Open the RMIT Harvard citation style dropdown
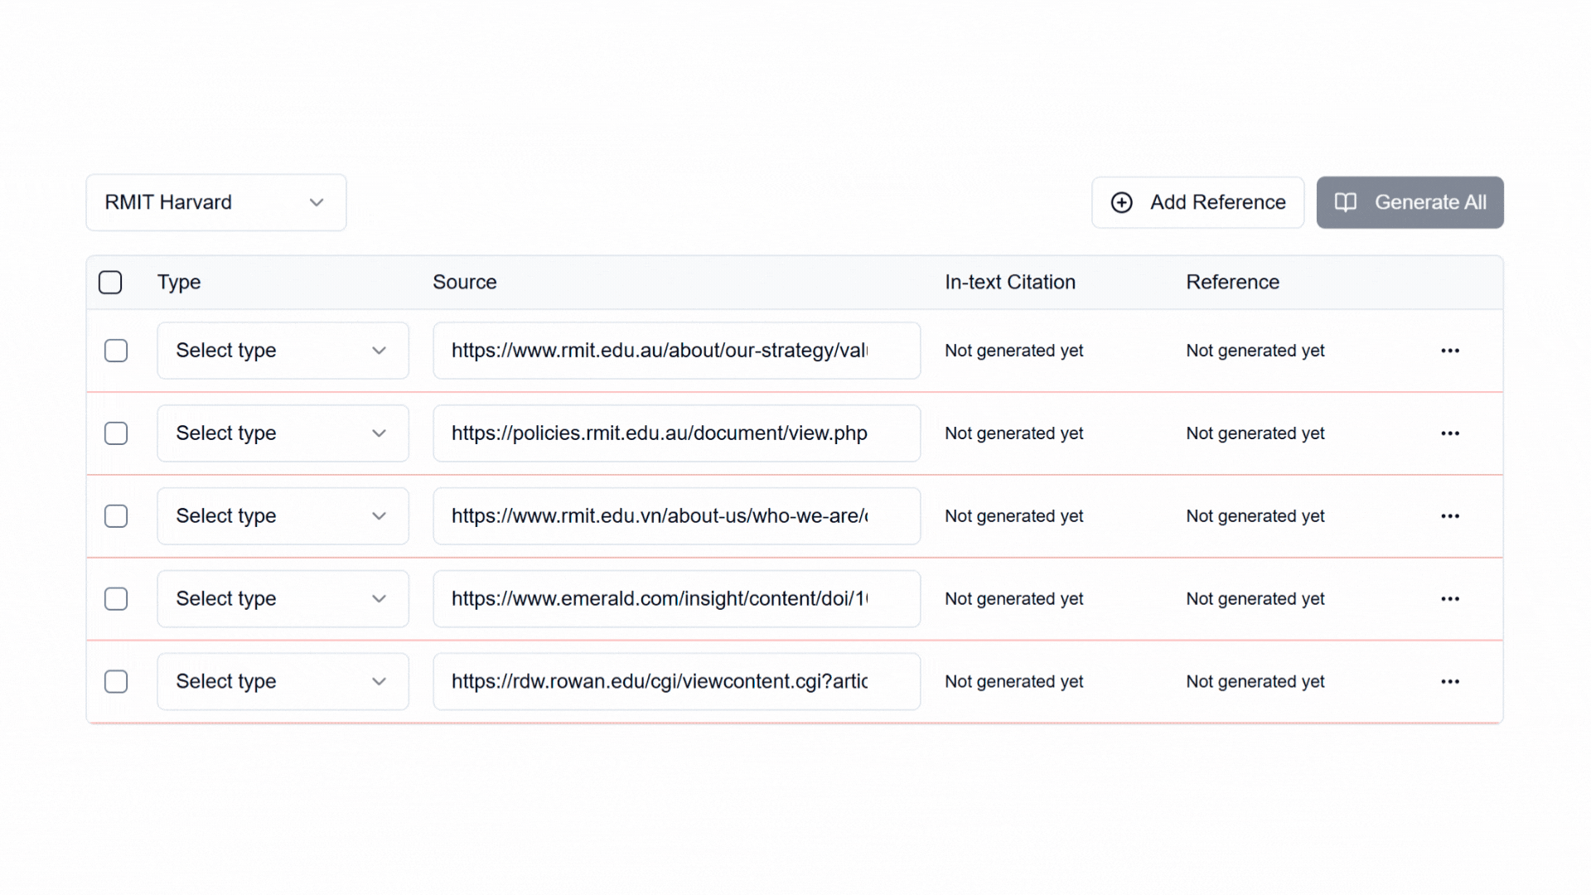1591x895 pixels. tap(215, 202)
